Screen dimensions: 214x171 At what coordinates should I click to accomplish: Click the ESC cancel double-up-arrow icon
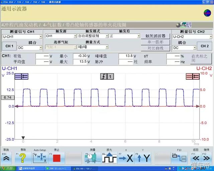6,158
